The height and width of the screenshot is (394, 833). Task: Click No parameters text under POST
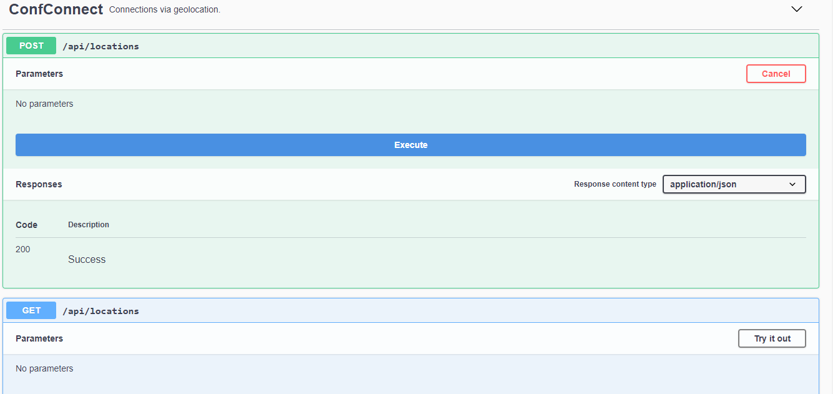(x=44, y=104)
